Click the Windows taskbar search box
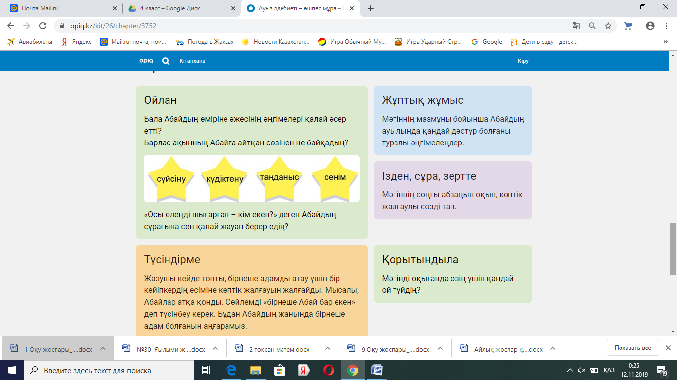Image resolution: width=677 pixels, height=380 pixels. click(110, 370)
